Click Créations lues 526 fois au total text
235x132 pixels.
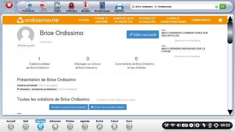[116, 100]
